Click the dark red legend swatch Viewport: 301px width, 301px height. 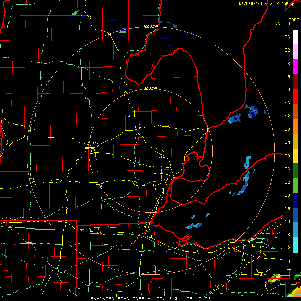click(295, 82)
